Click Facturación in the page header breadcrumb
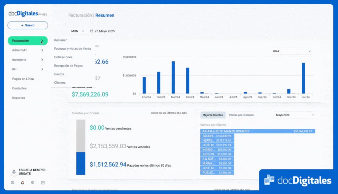Screen dimensions: 338x194 click(x=80, y=15)
